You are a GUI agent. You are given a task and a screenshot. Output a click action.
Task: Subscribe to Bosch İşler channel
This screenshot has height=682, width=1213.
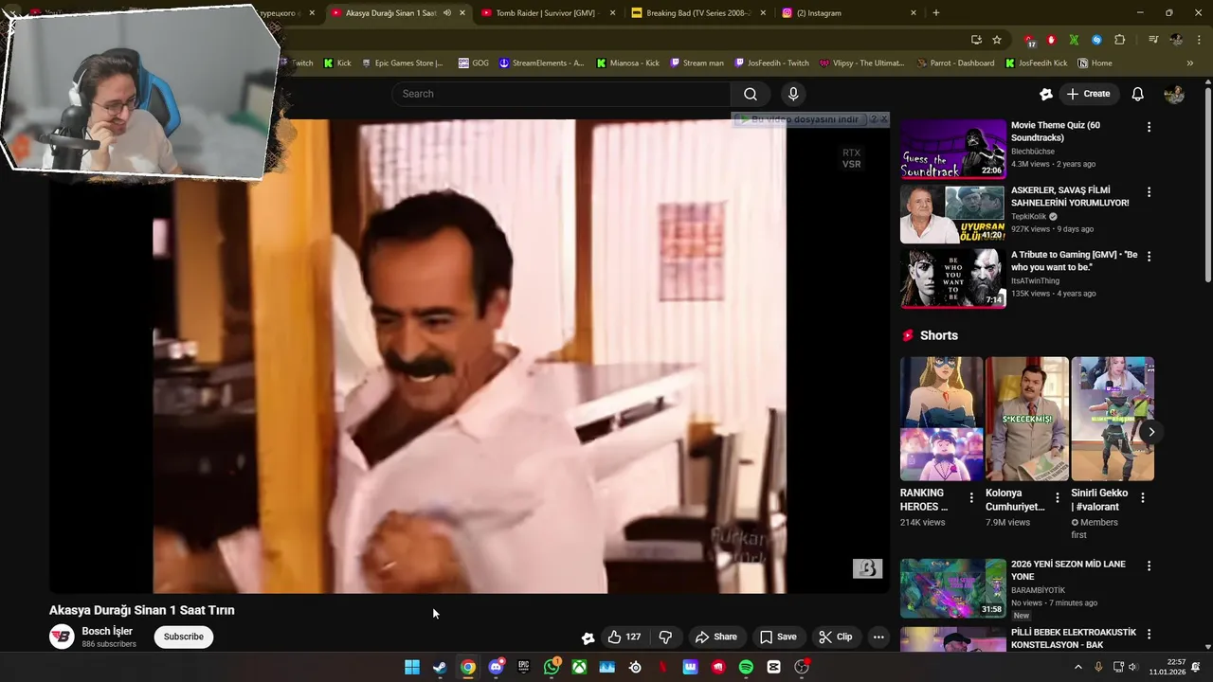[x=183, y=637]
